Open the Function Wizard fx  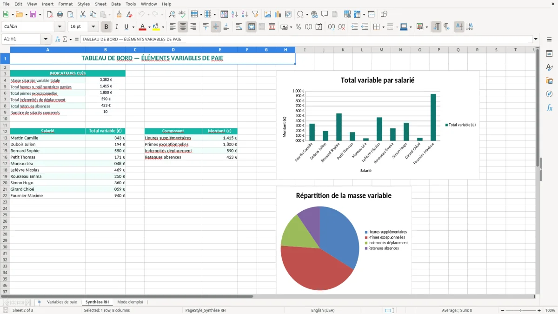(x=58, y=39)
